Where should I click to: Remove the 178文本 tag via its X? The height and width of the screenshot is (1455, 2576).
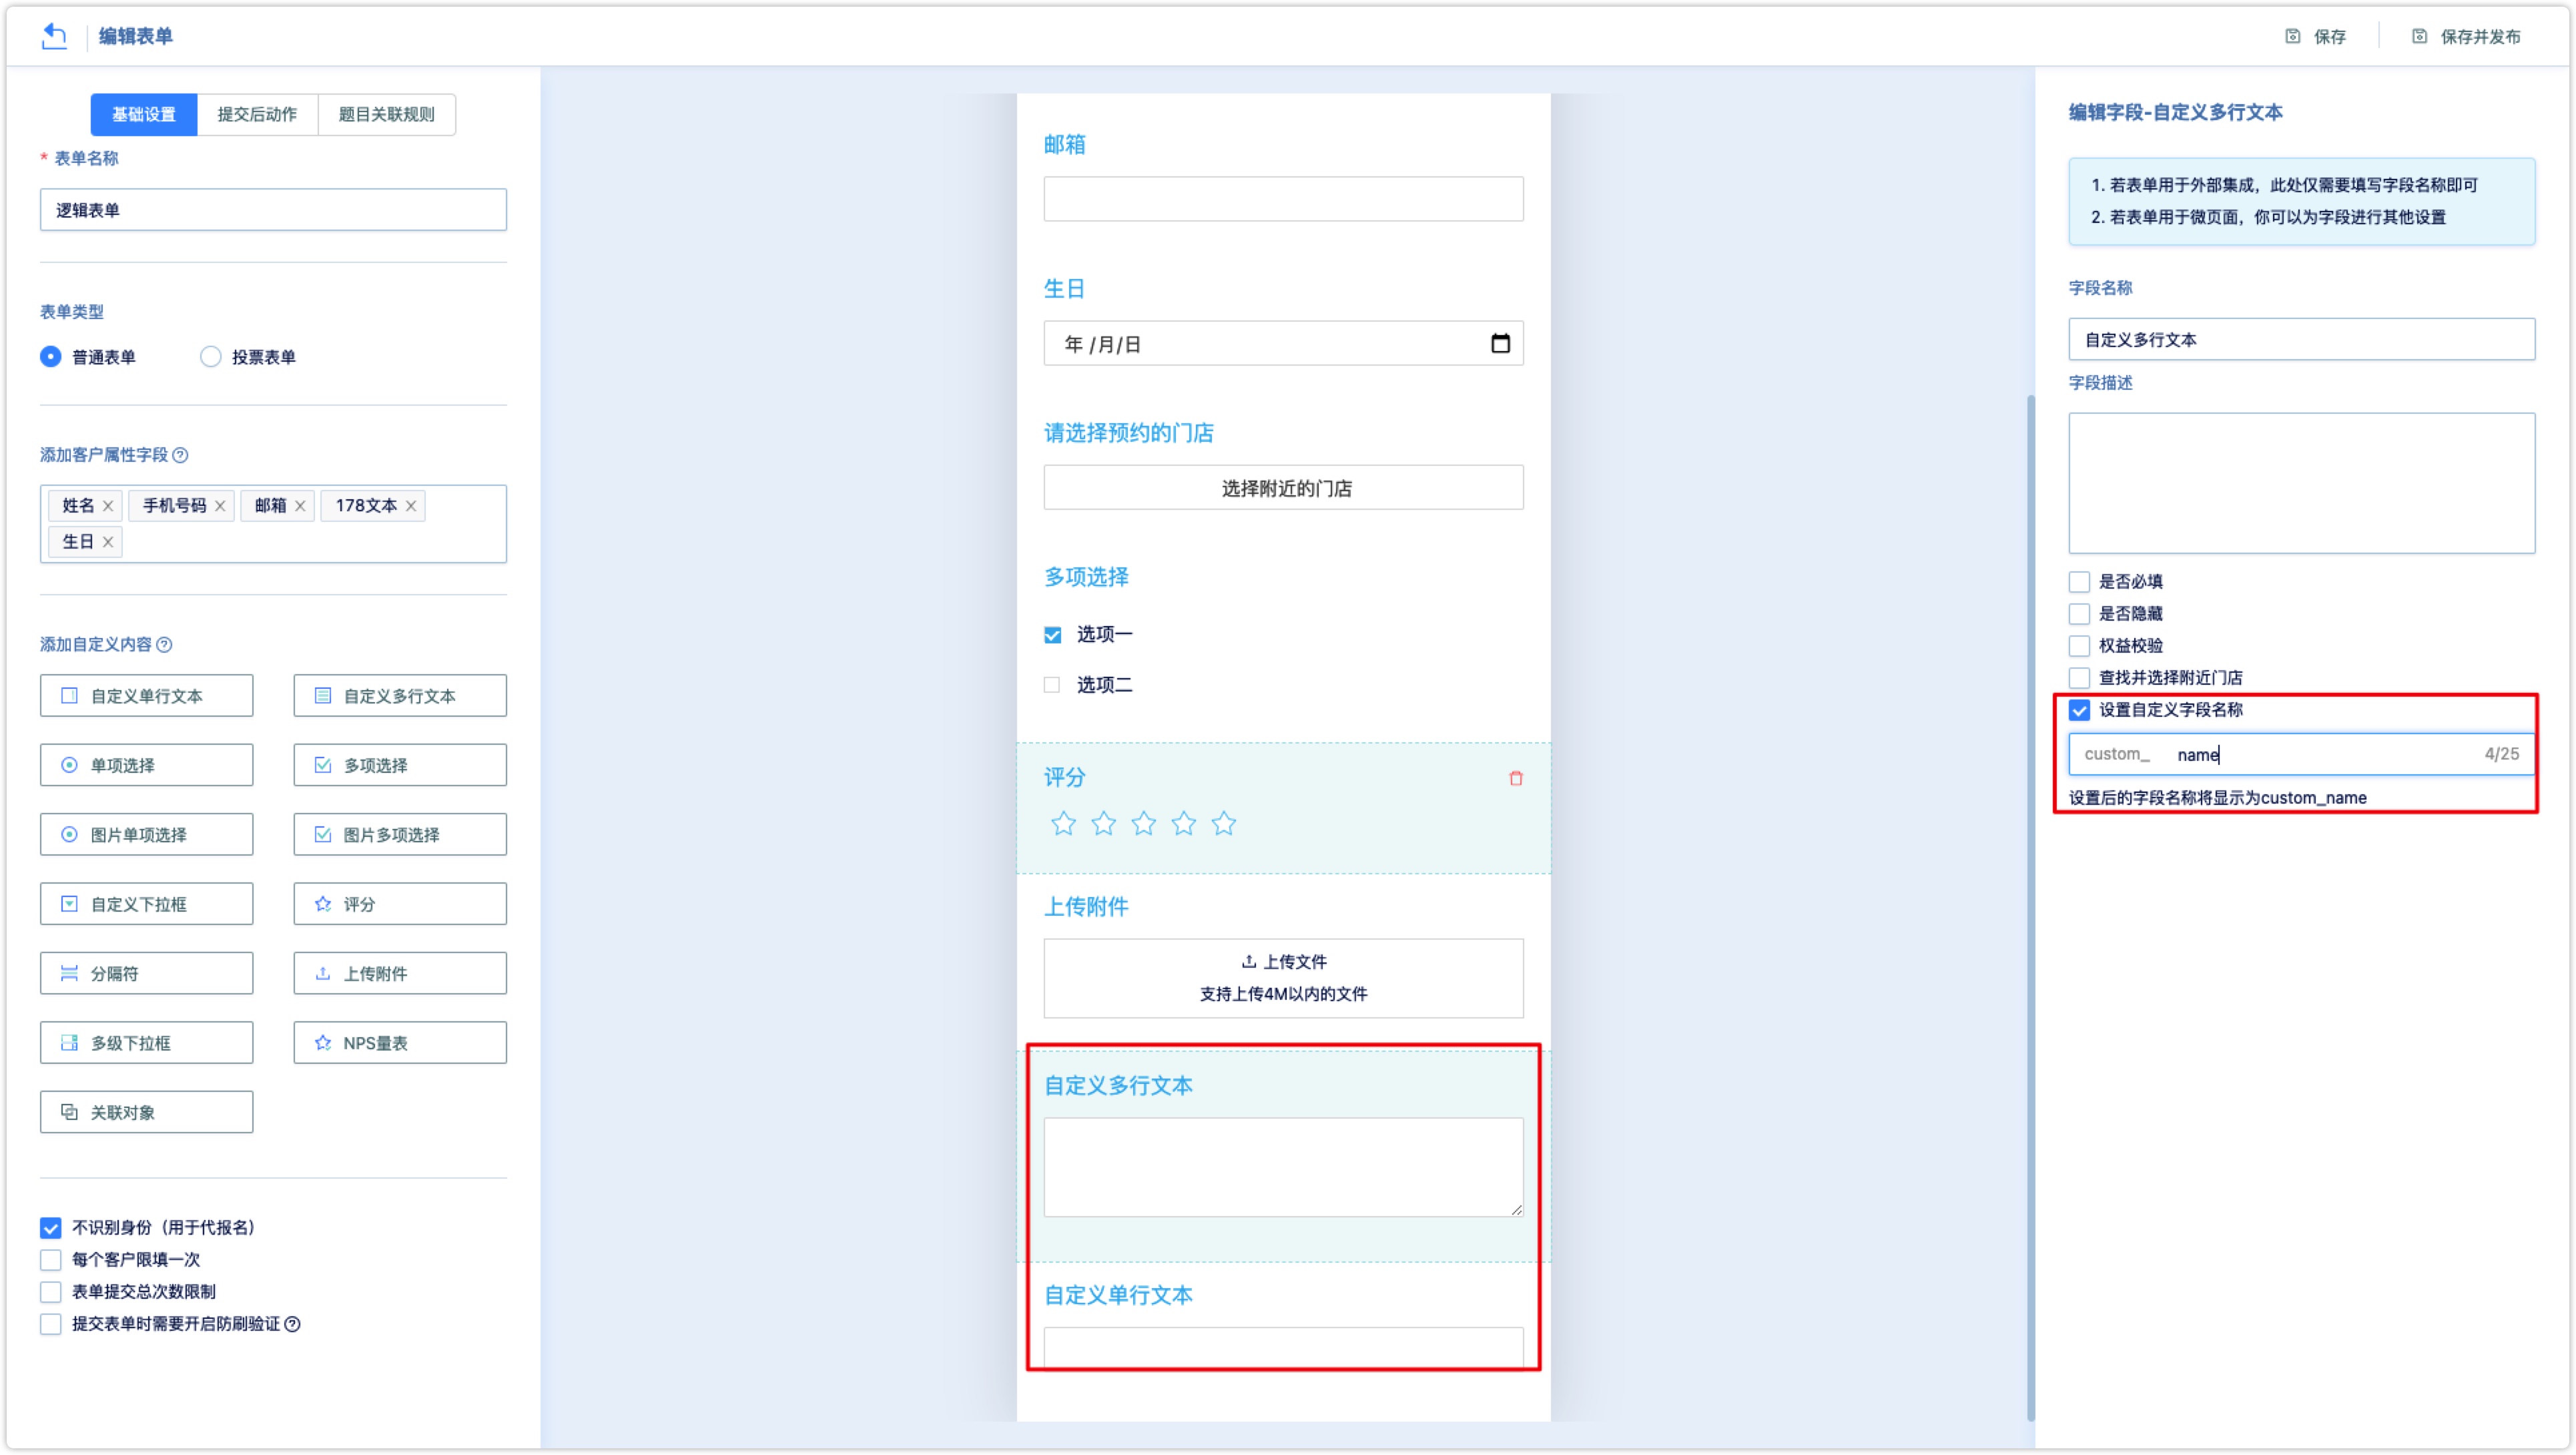(411, 506)
